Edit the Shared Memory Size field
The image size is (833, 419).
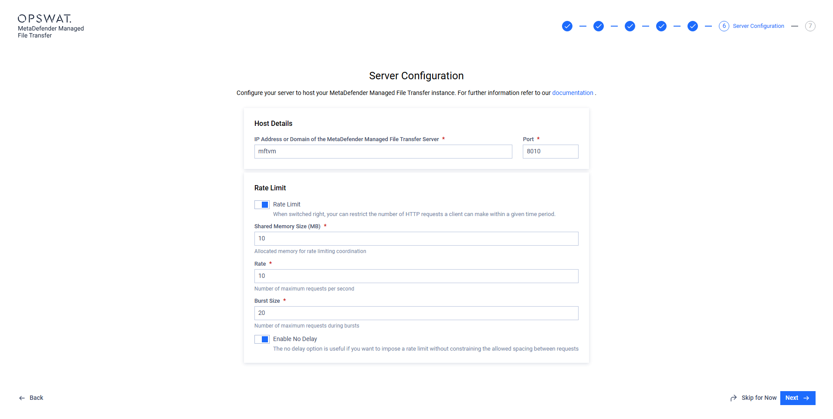click(416, 239)
